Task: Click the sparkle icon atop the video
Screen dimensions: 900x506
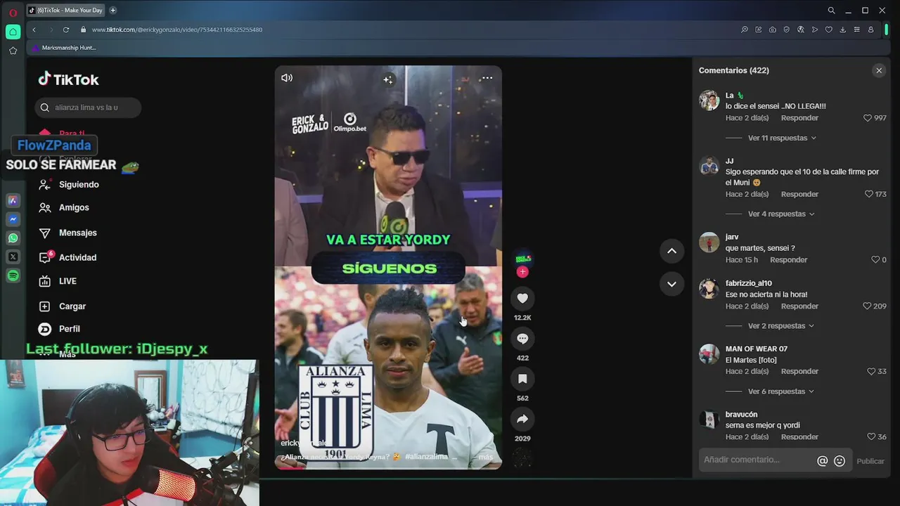Action: point(387,79)
